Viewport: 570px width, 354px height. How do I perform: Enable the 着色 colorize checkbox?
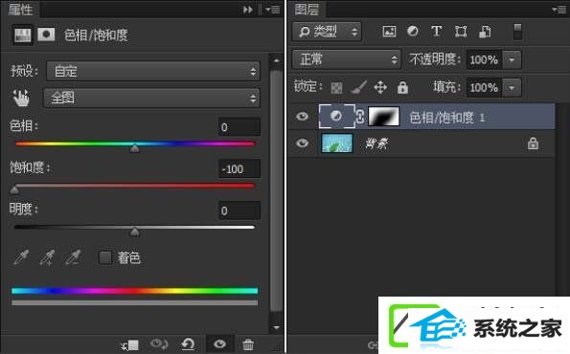tap(105, 257)
